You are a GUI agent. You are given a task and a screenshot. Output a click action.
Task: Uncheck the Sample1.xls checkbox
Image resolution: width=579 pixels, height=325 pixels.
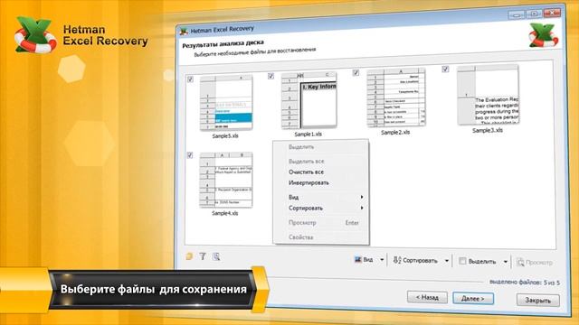271,76
